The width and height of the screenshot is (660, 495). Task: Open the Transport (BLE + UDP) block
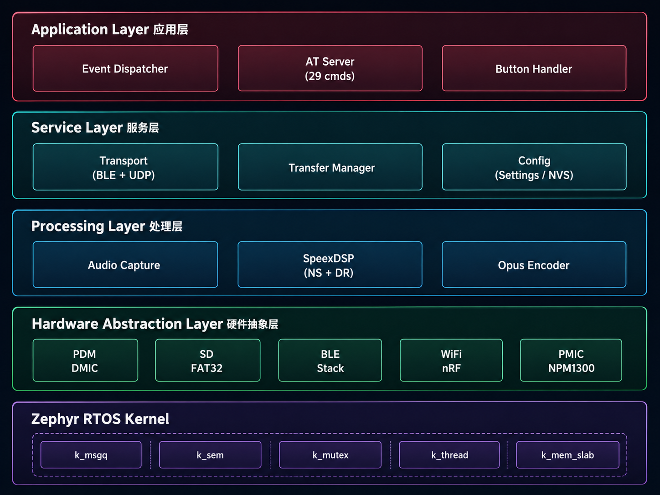coord(125,167)
